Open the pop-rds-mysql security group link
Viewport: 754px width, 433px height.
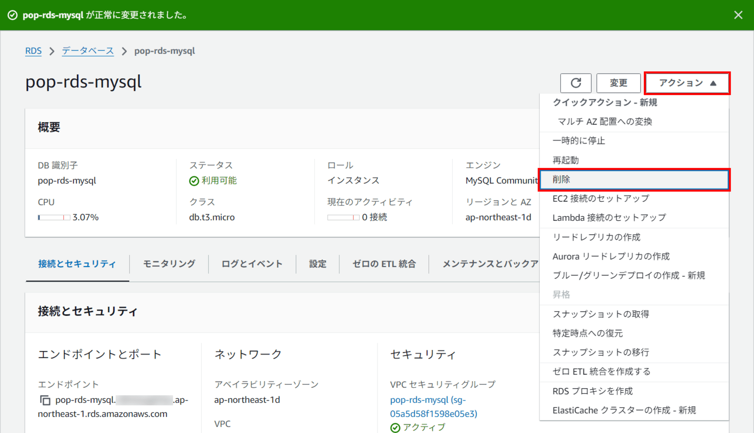434,407
